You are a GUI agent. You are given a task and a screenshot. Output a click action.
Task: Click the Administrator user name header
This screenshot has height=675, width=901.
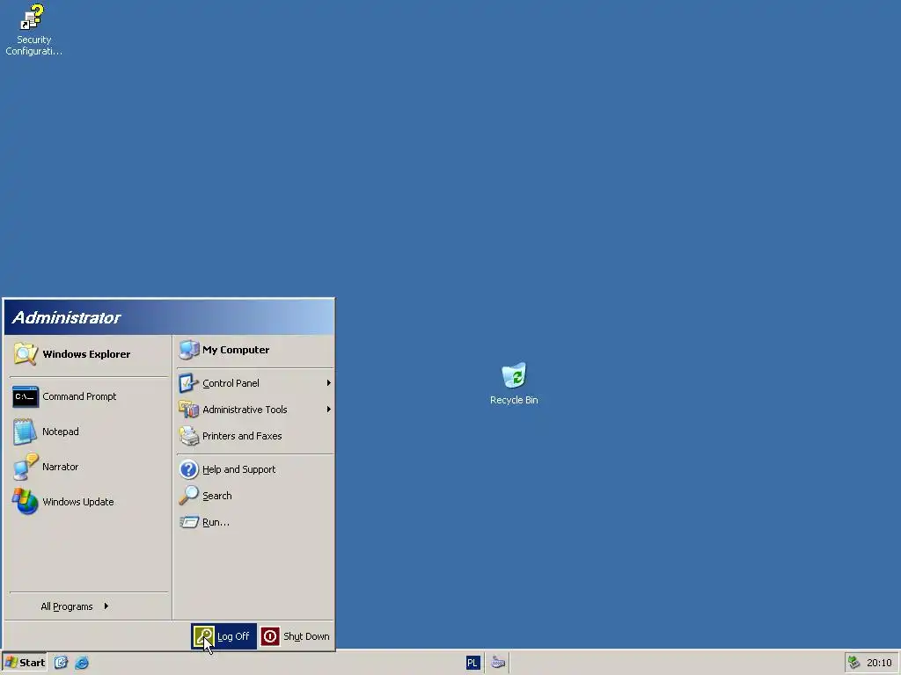(x=67, y=317)
